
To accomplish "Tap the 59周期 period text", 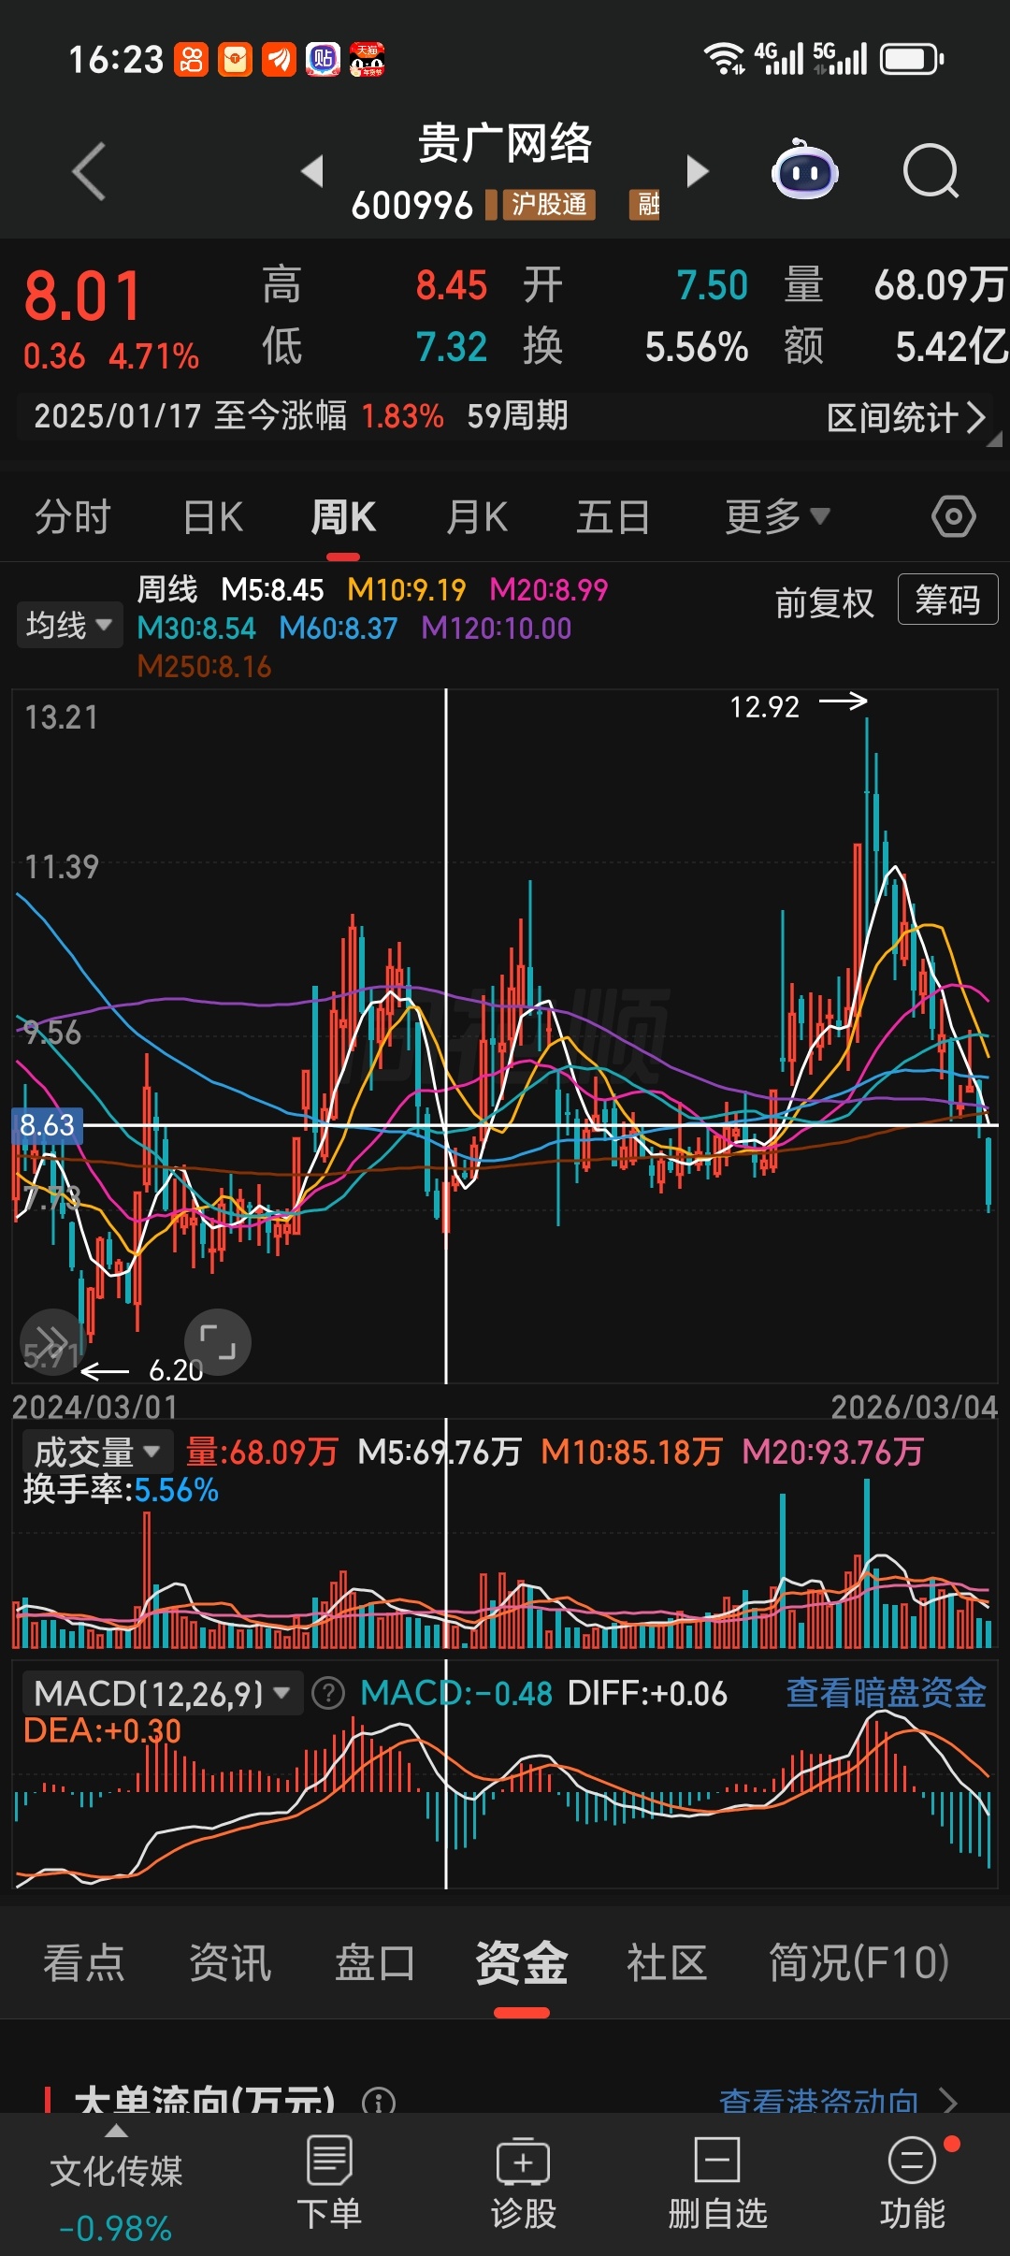I will coord(517,416).
